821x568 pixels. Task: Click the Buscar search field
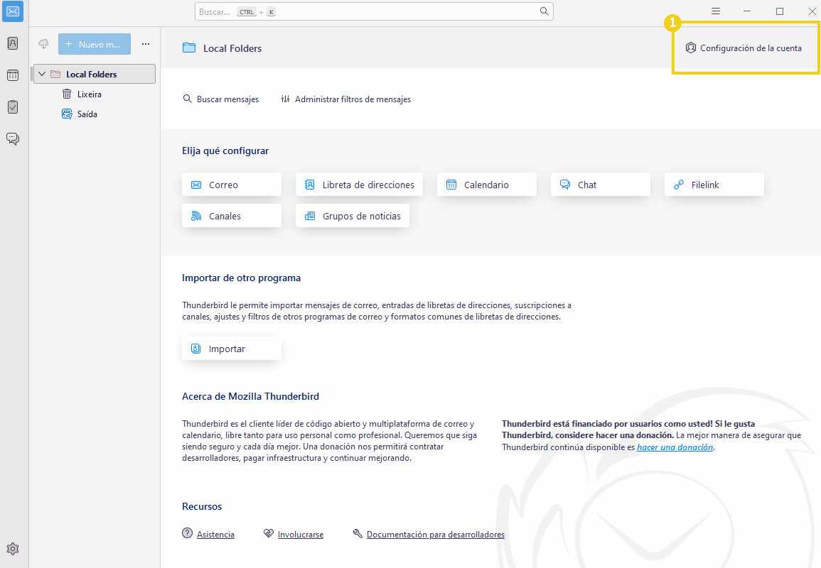pyautogui.click(x=366, y=11)
